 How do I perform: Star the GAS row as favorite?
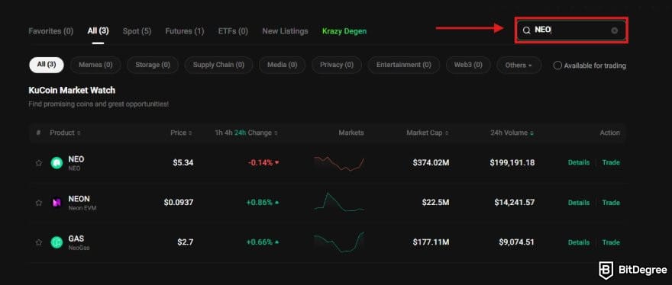(39, 242)
